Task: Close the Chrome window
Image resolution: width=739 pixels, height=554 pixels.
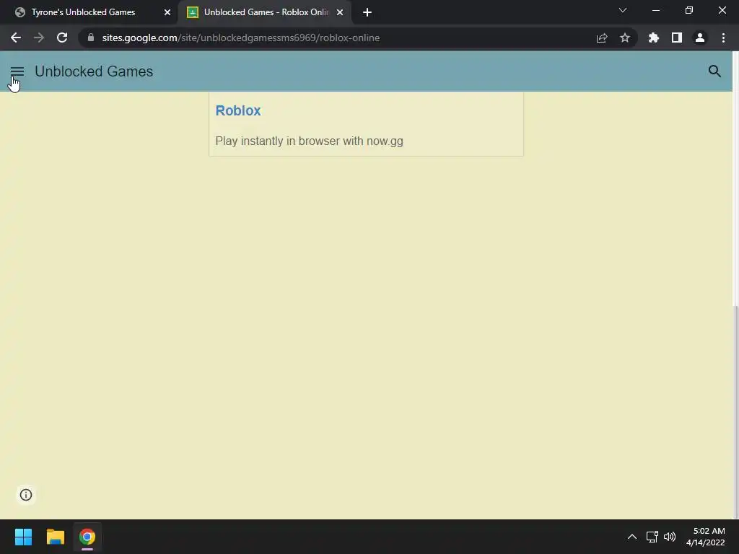Action: (722, 10)
